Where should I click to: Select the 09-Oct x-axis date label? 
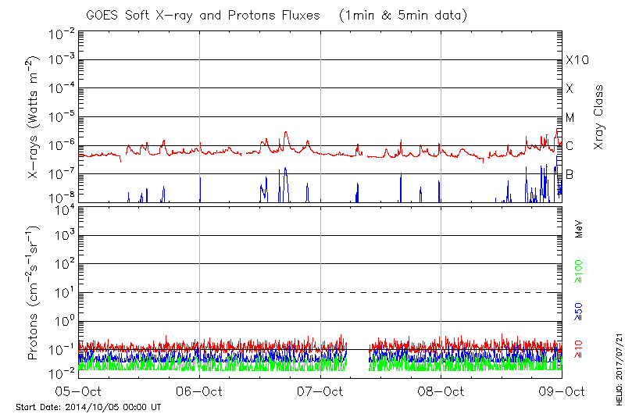(562, 390)
